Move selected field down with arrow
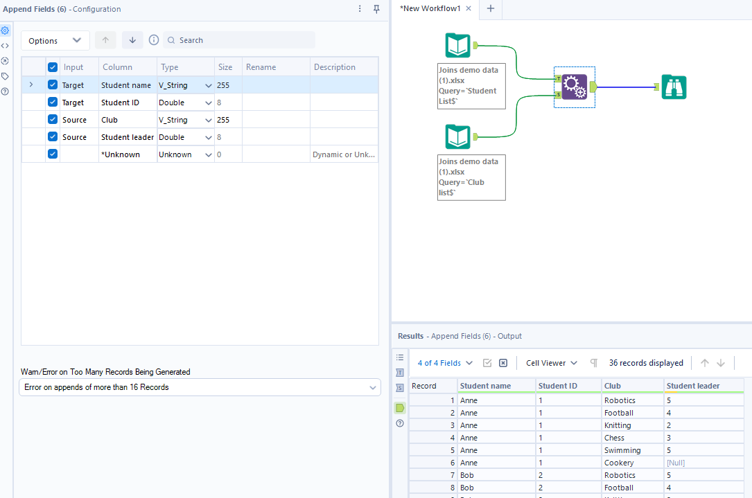Screen dimensions: 752x498 tap(132, 40)
